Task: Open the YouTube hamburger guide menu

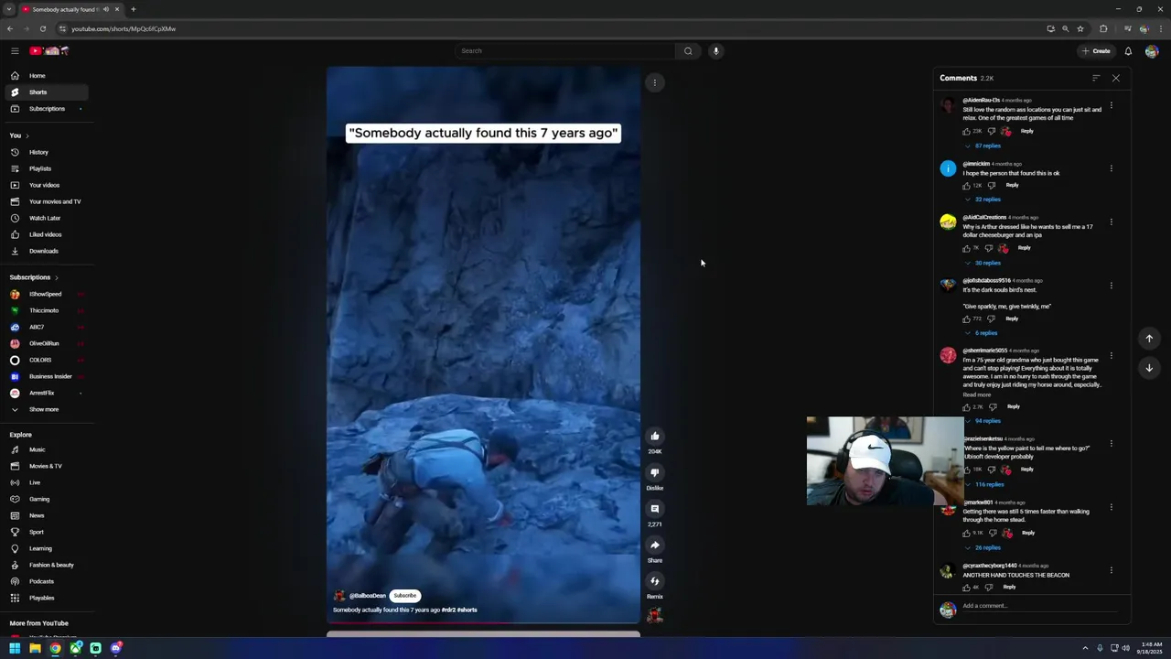Action: [15, 50]
